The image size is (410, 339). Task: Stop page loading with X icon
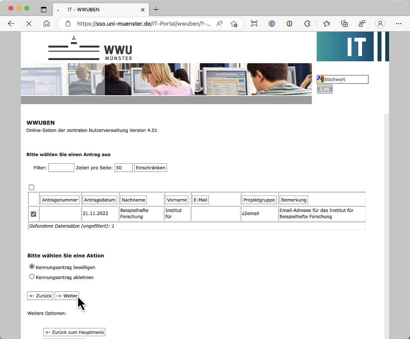click(29, 24)
